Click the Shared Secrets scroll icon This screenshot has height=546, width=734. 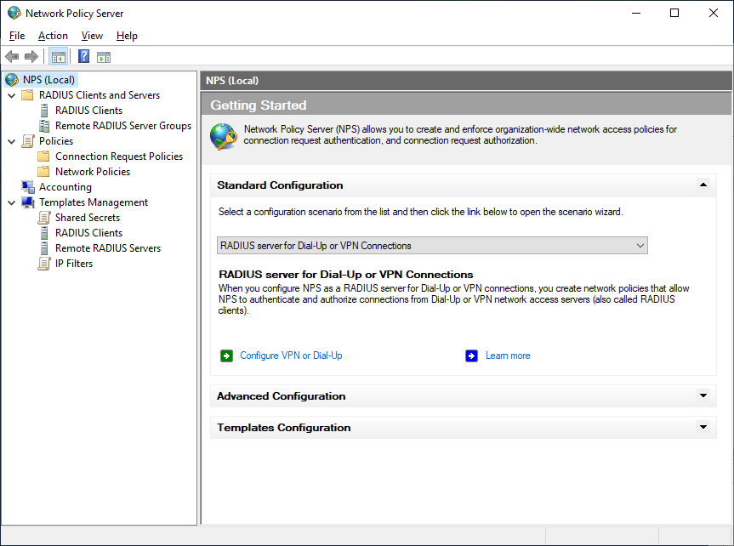pyautogui.click(x=44, y=218)
